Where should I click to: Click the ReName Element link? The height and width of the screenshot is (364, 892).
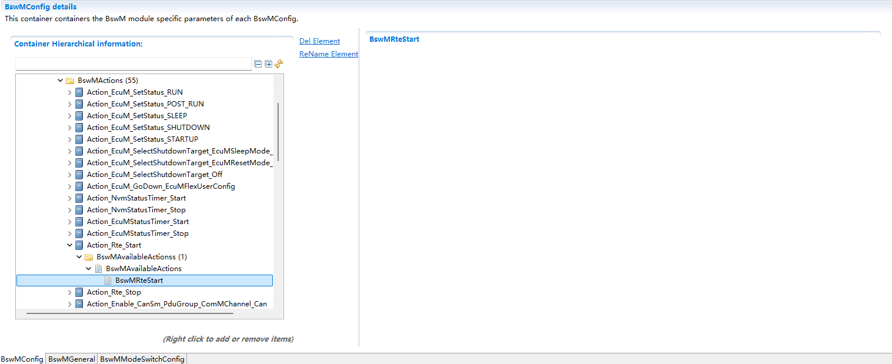click(328, 54)
